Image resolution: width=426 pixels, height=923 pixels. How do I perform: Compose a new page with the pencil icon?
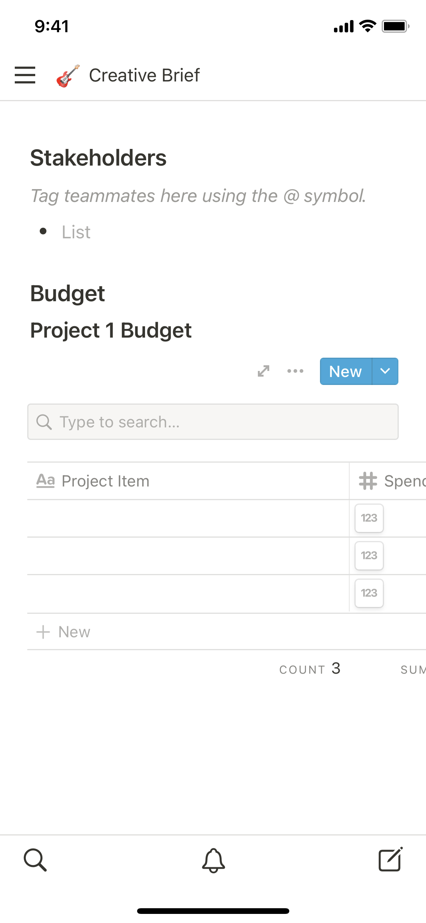[390, 860]
